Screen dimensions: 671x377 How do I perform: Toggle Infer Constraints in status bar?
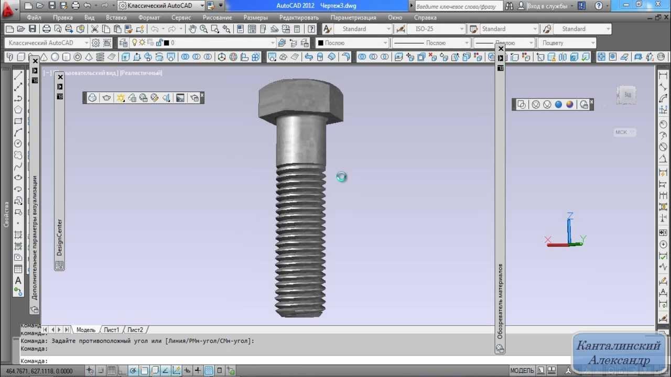click(90, 371)
